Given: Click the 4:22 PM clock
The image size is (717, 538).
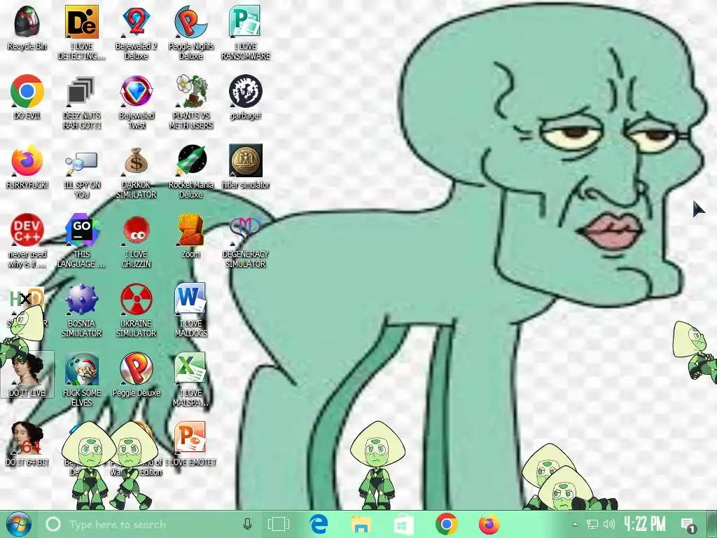Looking at the screenshot, I should pyautogui.click(x=644, y=524).
